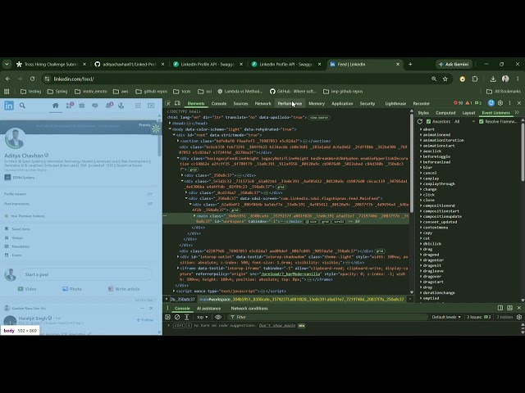Open the github repos bookmark folder
The width and height of the screenshot is (525, 393).
(151, 91)
